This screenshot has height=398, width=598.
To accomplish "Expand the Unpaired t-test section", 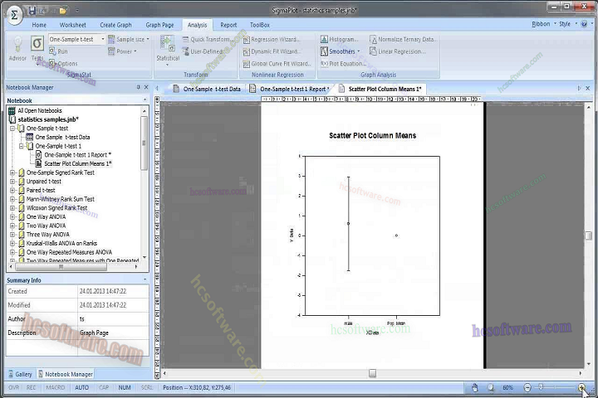I will (x=12, y=182).
